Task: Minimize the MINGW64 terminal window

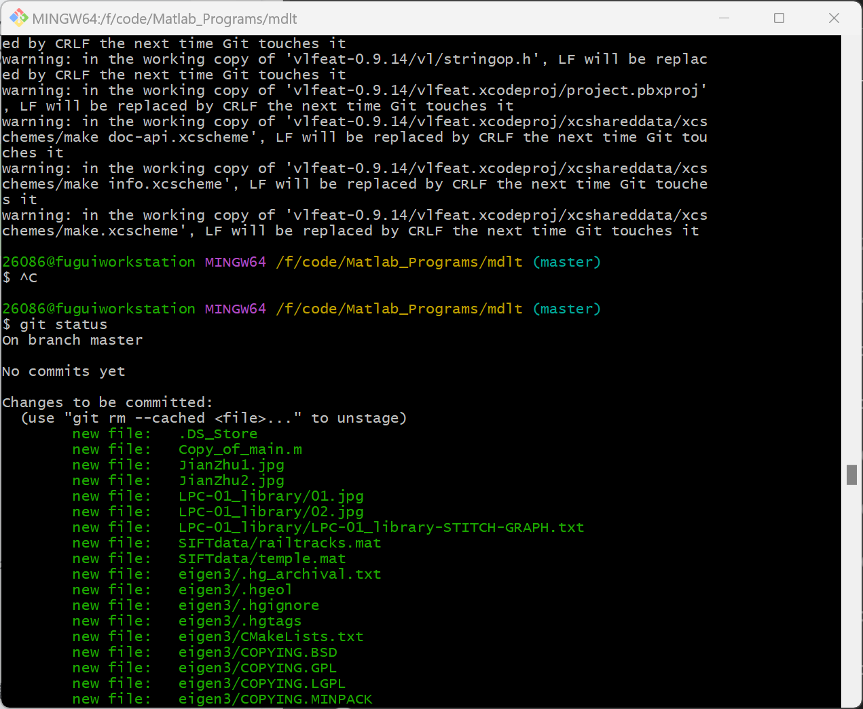Action: pyautogui.click(x=724, y=18)
